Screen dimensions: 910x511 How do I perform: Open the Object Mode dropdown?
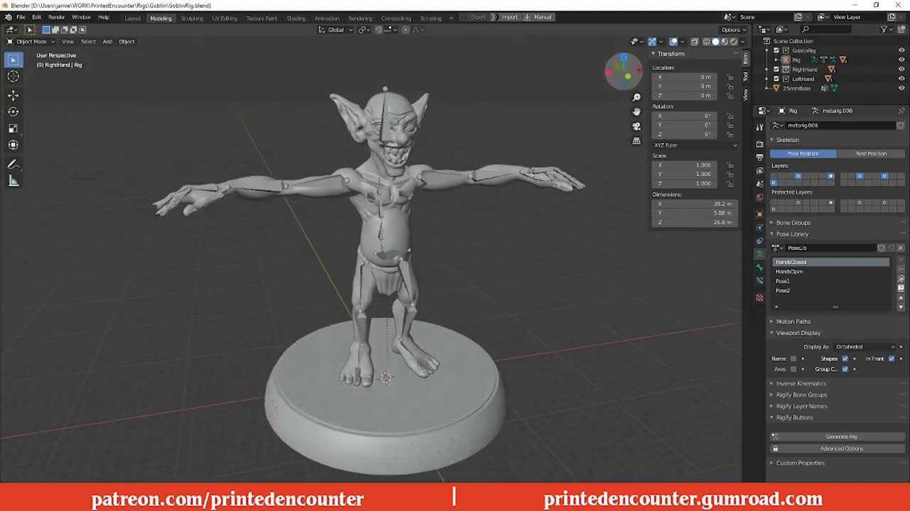(31, 41)
